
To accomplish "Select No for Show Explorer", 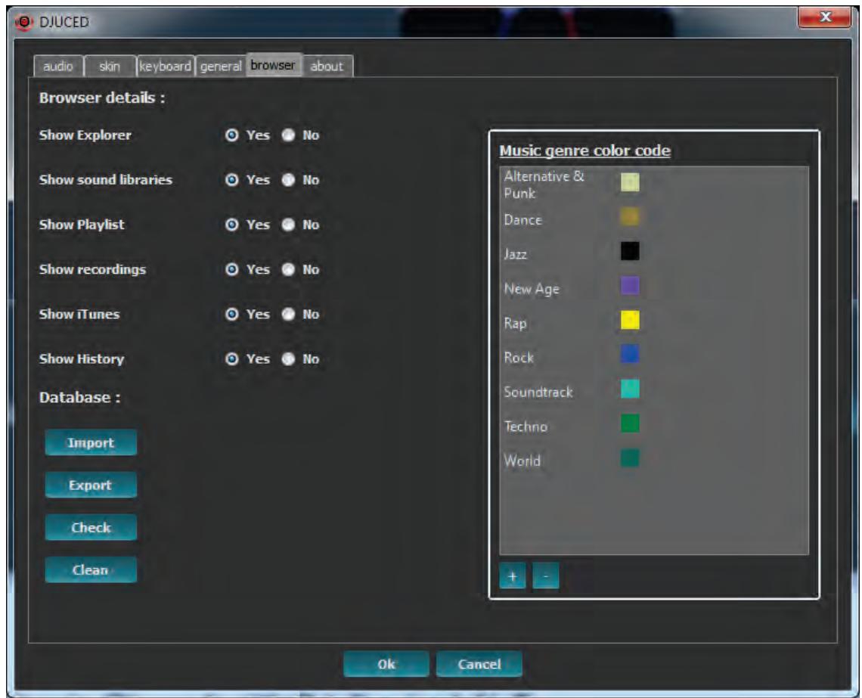I will [288, 135].
